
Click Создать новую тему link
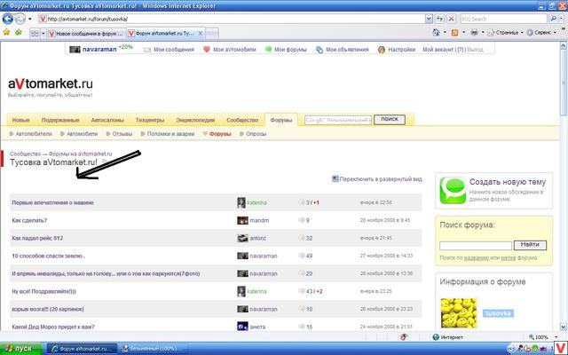pos(507,182)
